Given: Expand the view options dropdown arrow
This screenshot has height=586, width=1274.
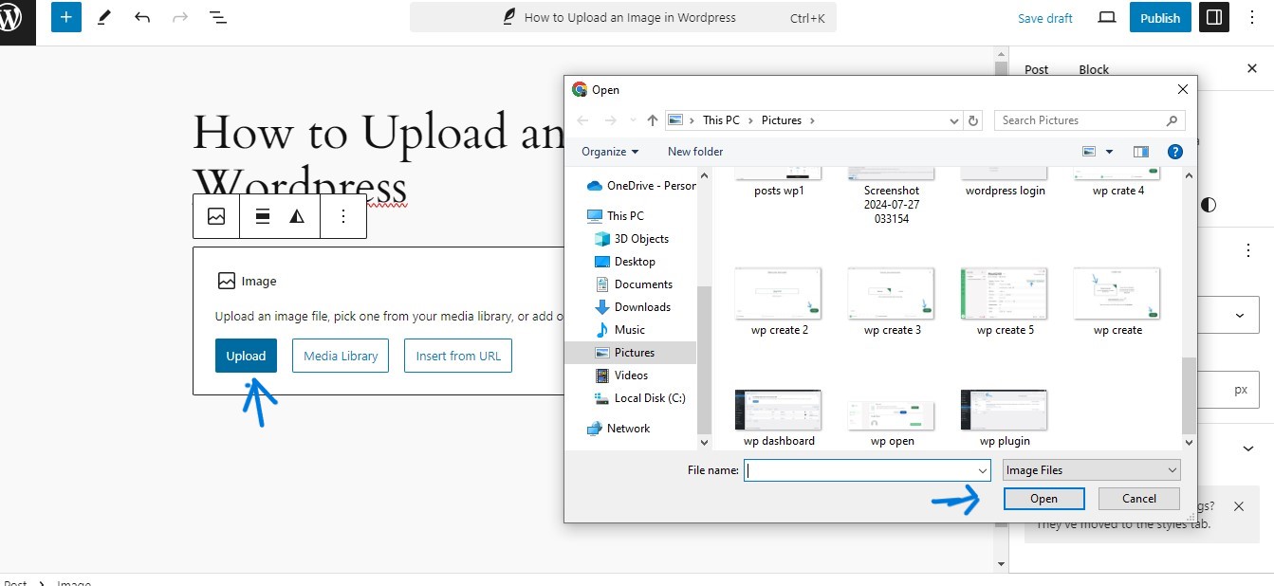Looking at the screenshot, I should (1109, 151).
